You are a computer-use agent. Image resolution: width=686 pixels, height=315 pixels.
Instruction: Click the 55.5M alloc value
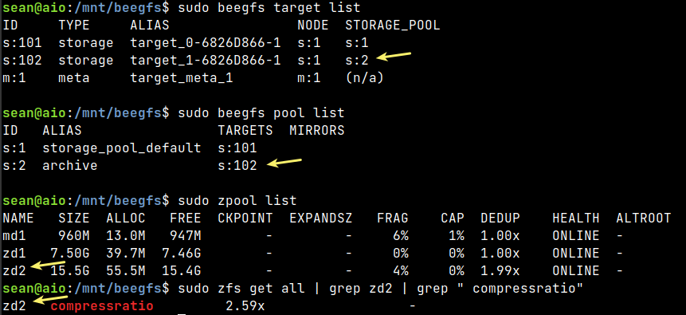pos(126,271)
